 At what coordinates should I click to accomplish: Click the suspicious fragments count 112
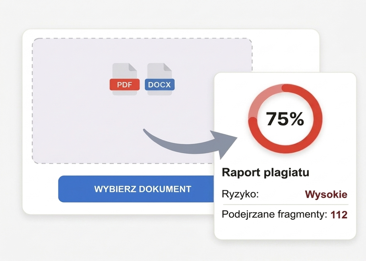(339, 215)
